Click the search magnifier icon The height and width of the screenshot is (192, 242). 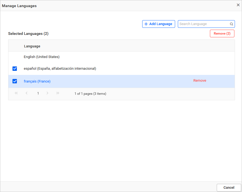[231, 24]
